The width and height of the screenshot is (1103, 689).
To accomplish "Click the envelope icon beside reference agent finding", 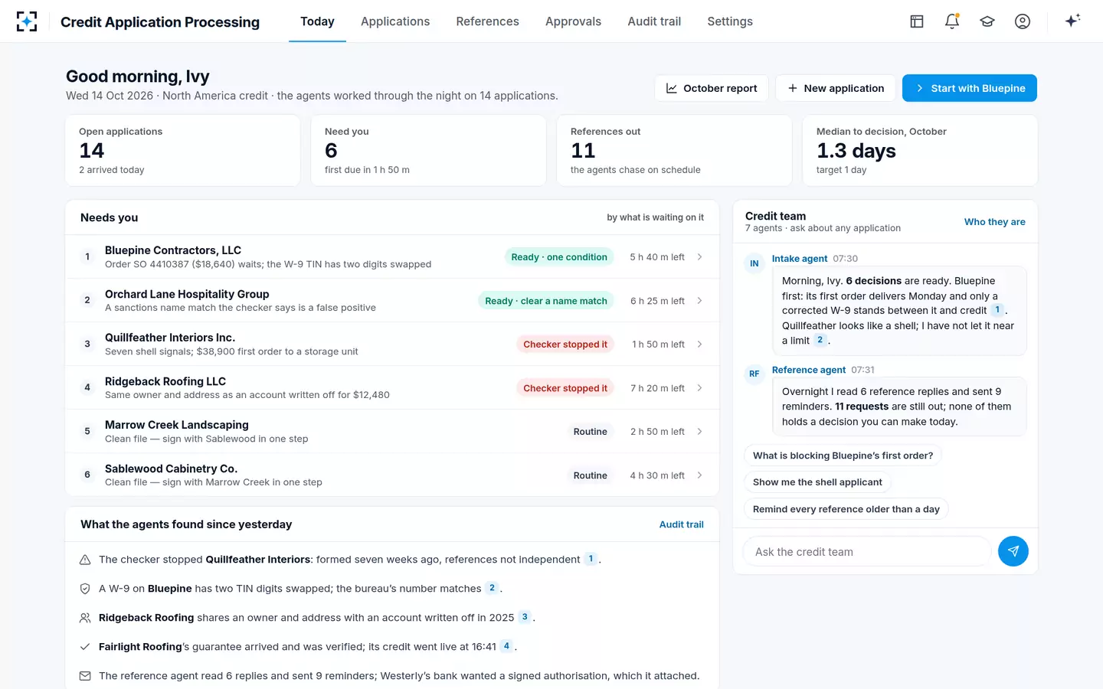I will [85, 676].
